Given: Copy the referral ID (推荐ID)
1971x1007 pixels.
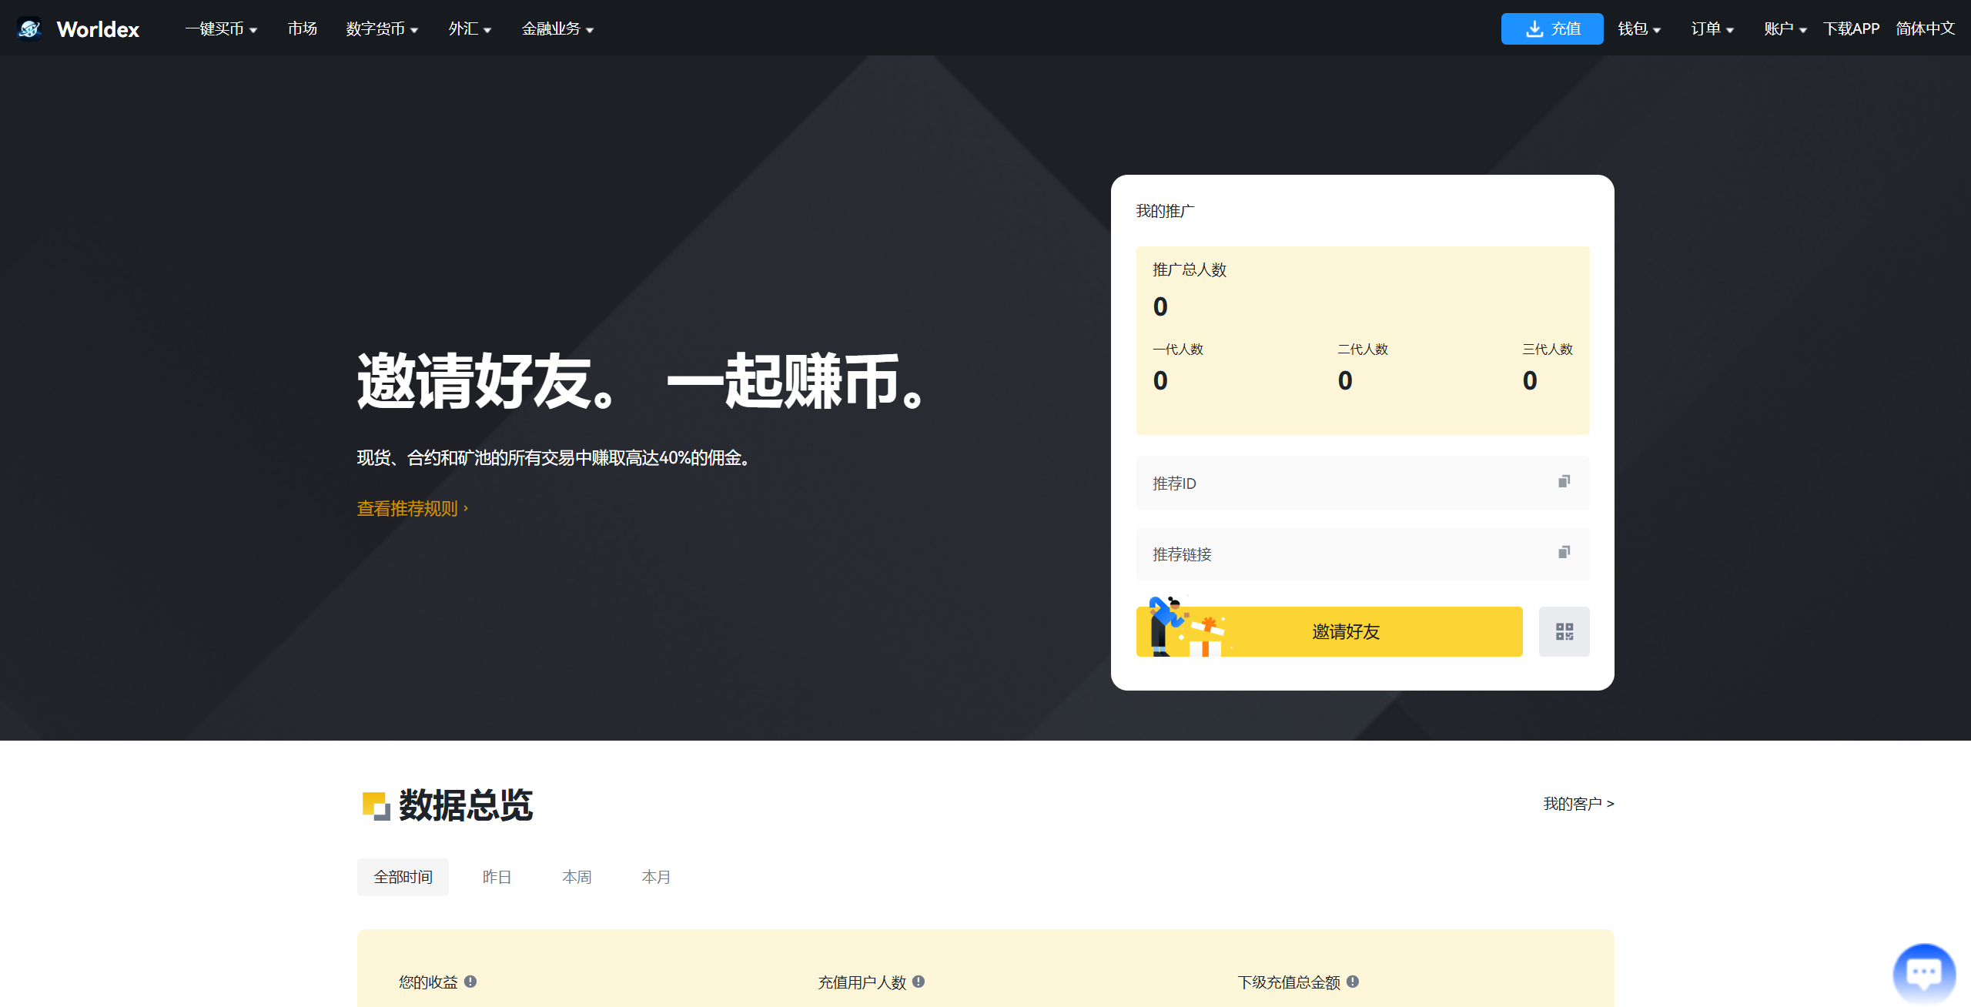Looking at the screenshot, I should tap(1564, 482).
